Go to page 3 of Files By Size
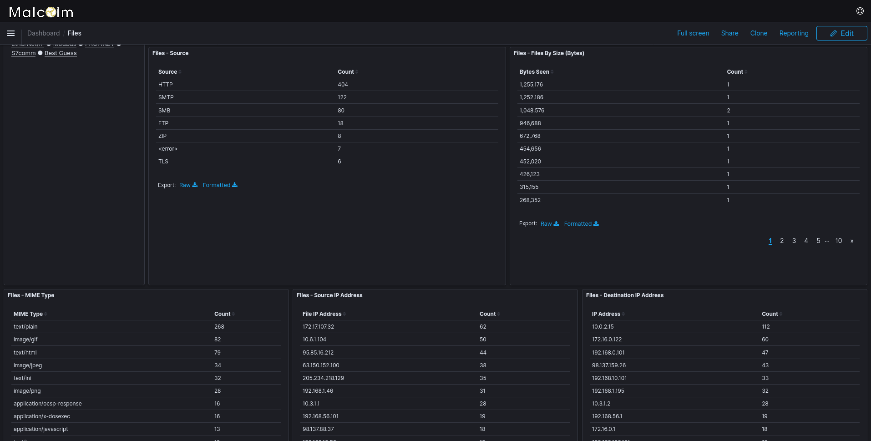Viewport: 871px width, 441px height. click(x=794, y=241)
